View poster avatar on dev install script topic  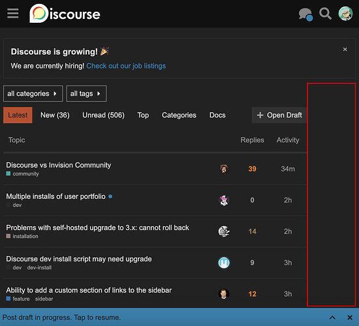tap(224, 263)
